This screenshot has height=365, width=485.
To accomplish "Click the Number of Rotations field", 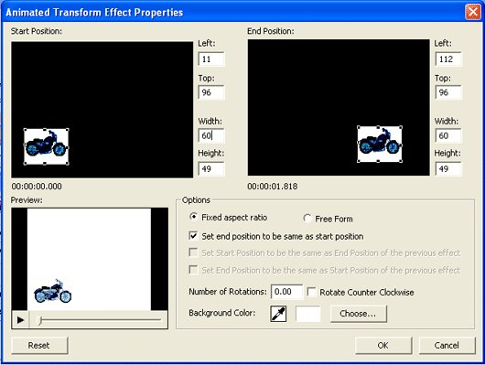I will click(286, 292).
